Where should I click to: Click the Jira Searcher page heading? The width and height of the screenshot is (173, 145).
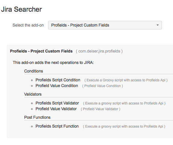point(22,9)
